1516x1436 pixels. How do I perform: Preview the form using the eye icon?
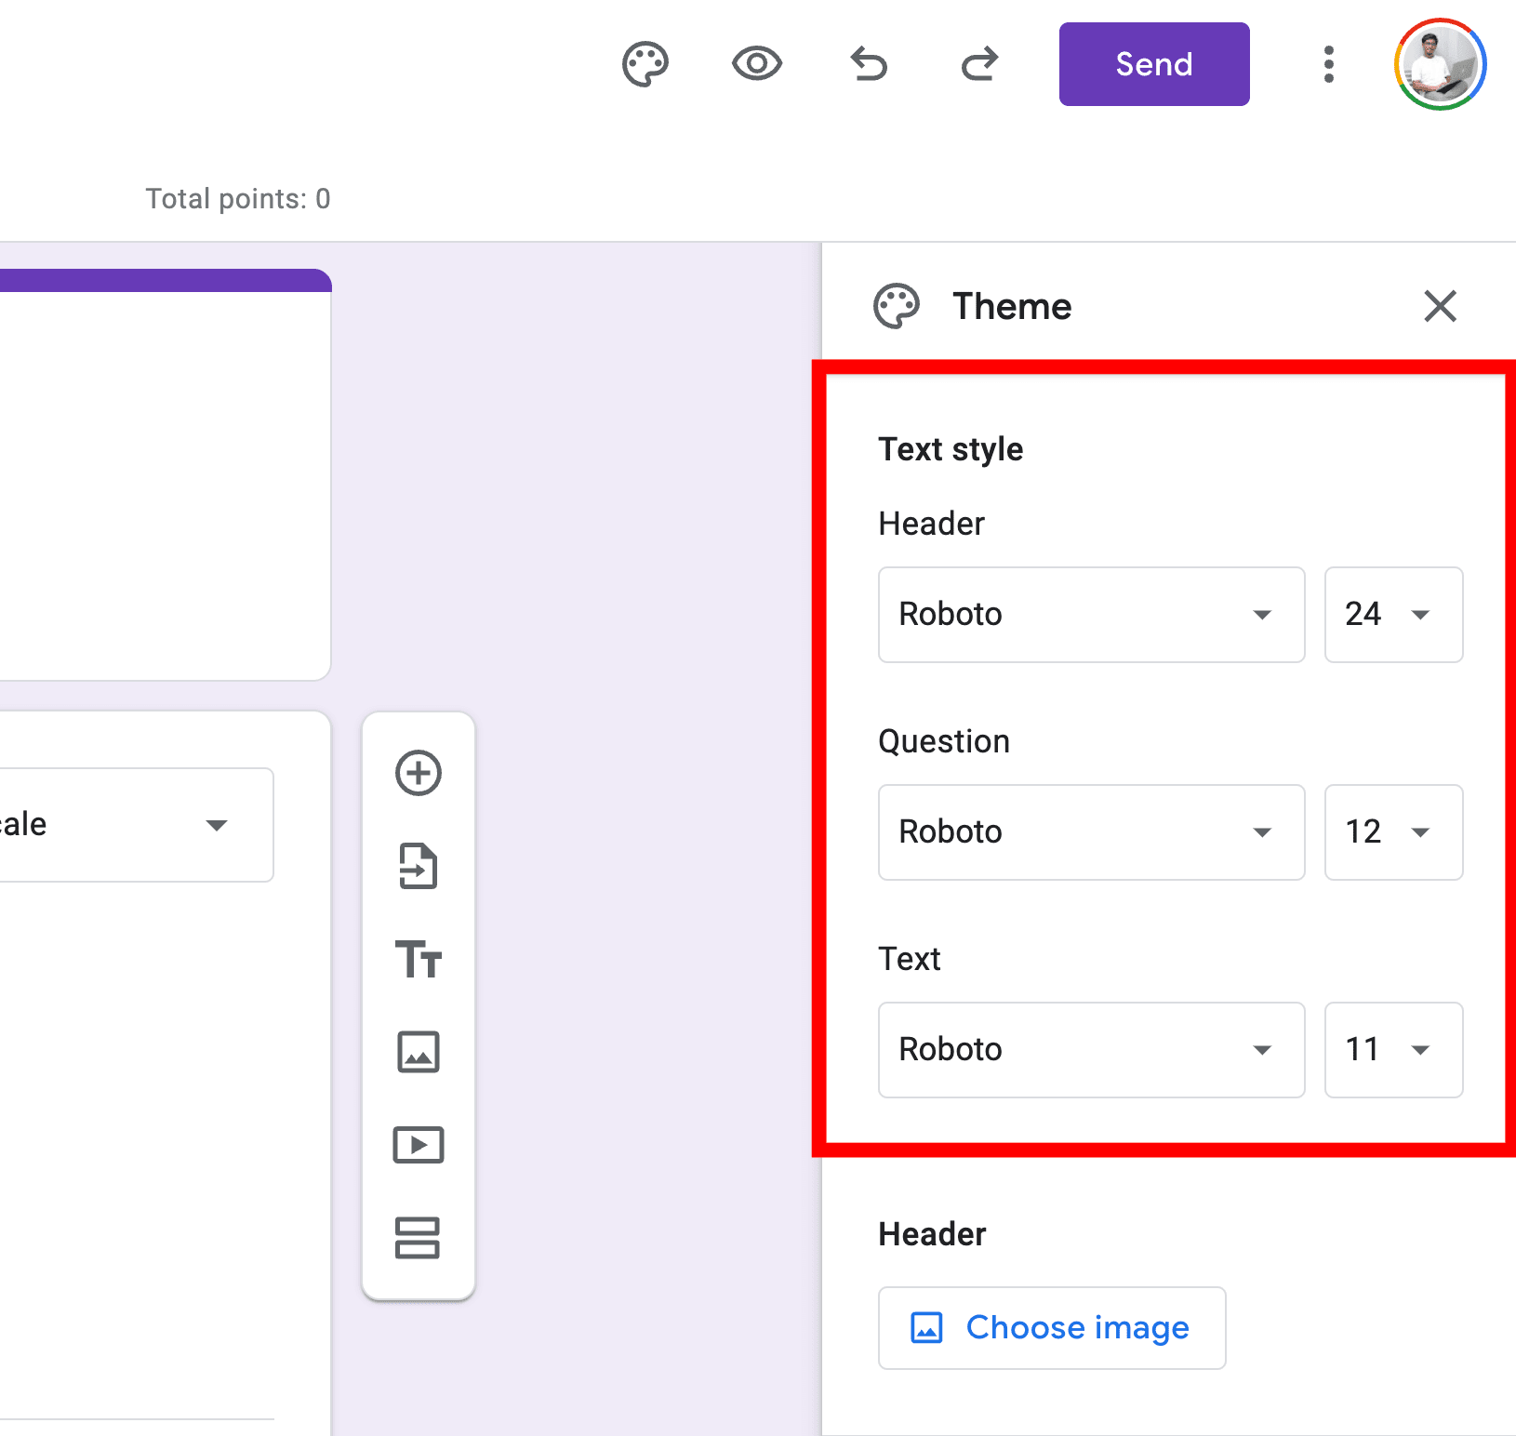pos(756,63)
